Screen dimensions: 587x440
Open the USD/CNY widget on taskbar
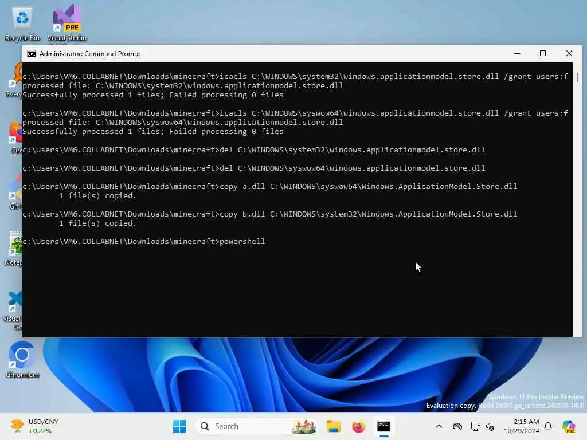34,426
